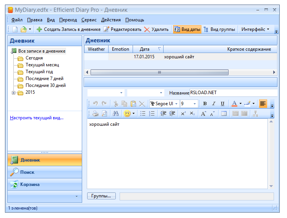Click the list's scroll left arrow
The image size is (287, 218).
[x=87, y=72]
